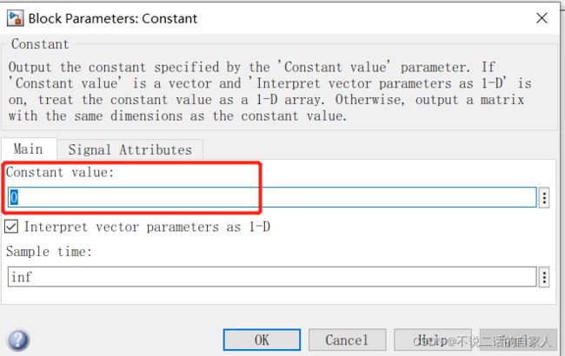
Task: Click the highlighted 0 in Constant value box
Action: click(x=14, y=198)
